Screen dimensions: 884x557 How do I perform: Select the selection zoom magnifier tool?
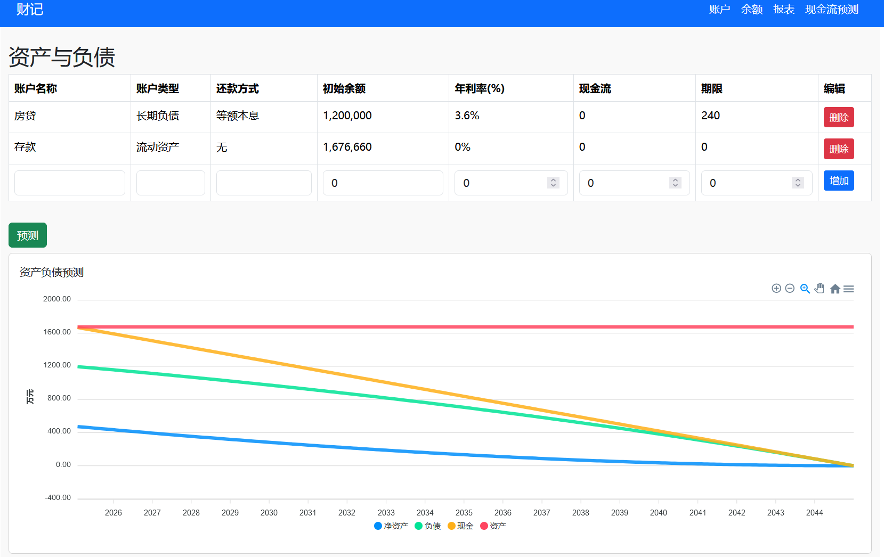(805, 289)
